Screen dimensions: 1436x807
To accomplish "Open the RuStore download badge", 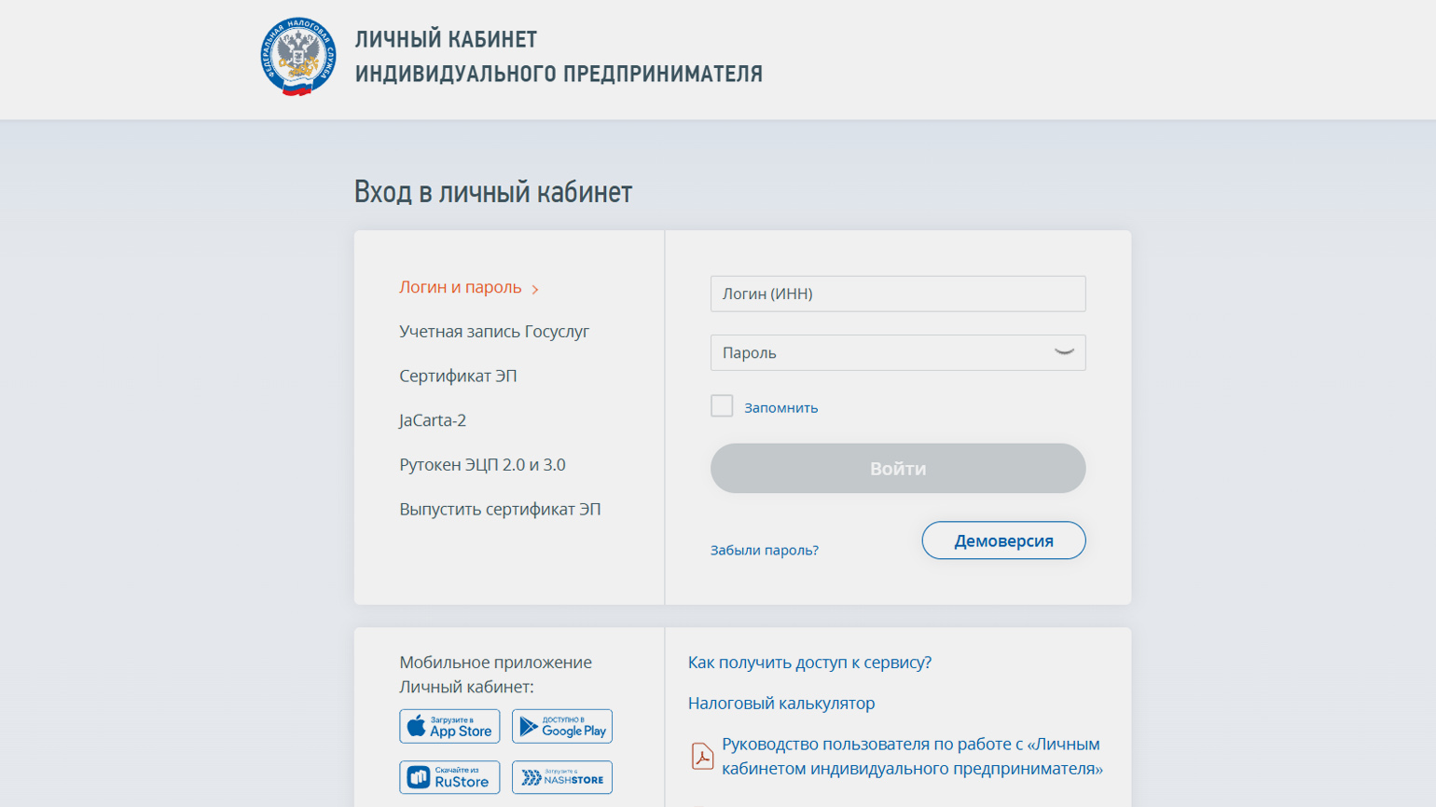I will pyautogui.click(x=449, y=777).
